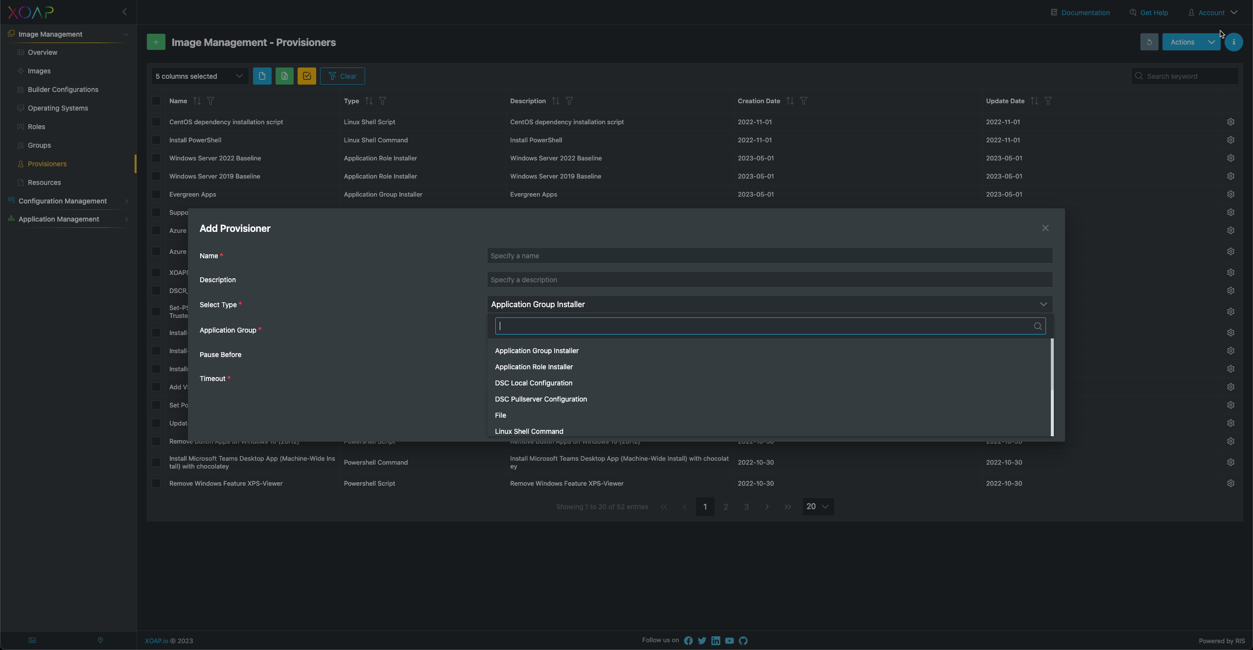The height and width of the screenshot is (650, 1253).
Task: Open the Documentation link
Action: point(1080,13)
